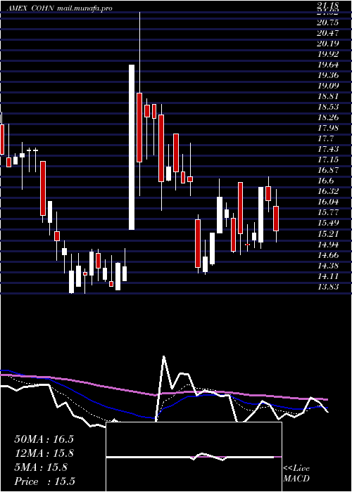Screen dimensions: 352x492
Task: Click the 16.32 price axis label
Action: coord(328,191)
